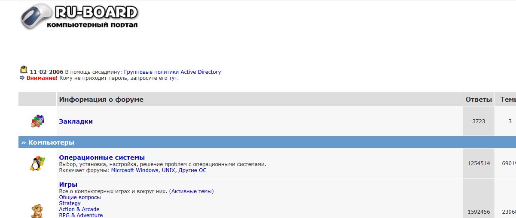Open the Другие ОС subforum
This screenshot has height=218, width=516.
coord(192,170)
